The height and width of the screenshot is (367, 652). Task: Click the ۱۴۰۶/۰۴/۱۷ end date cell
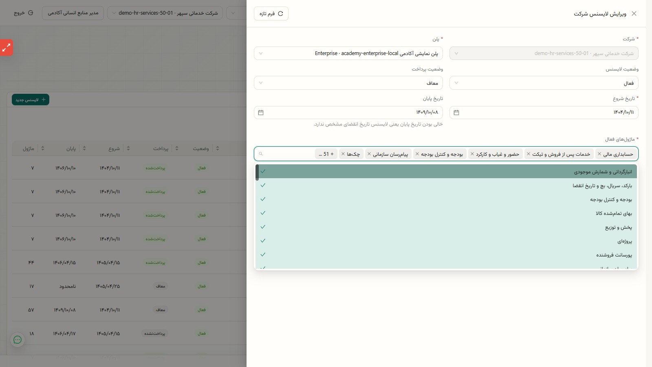(x=64, y=334)
